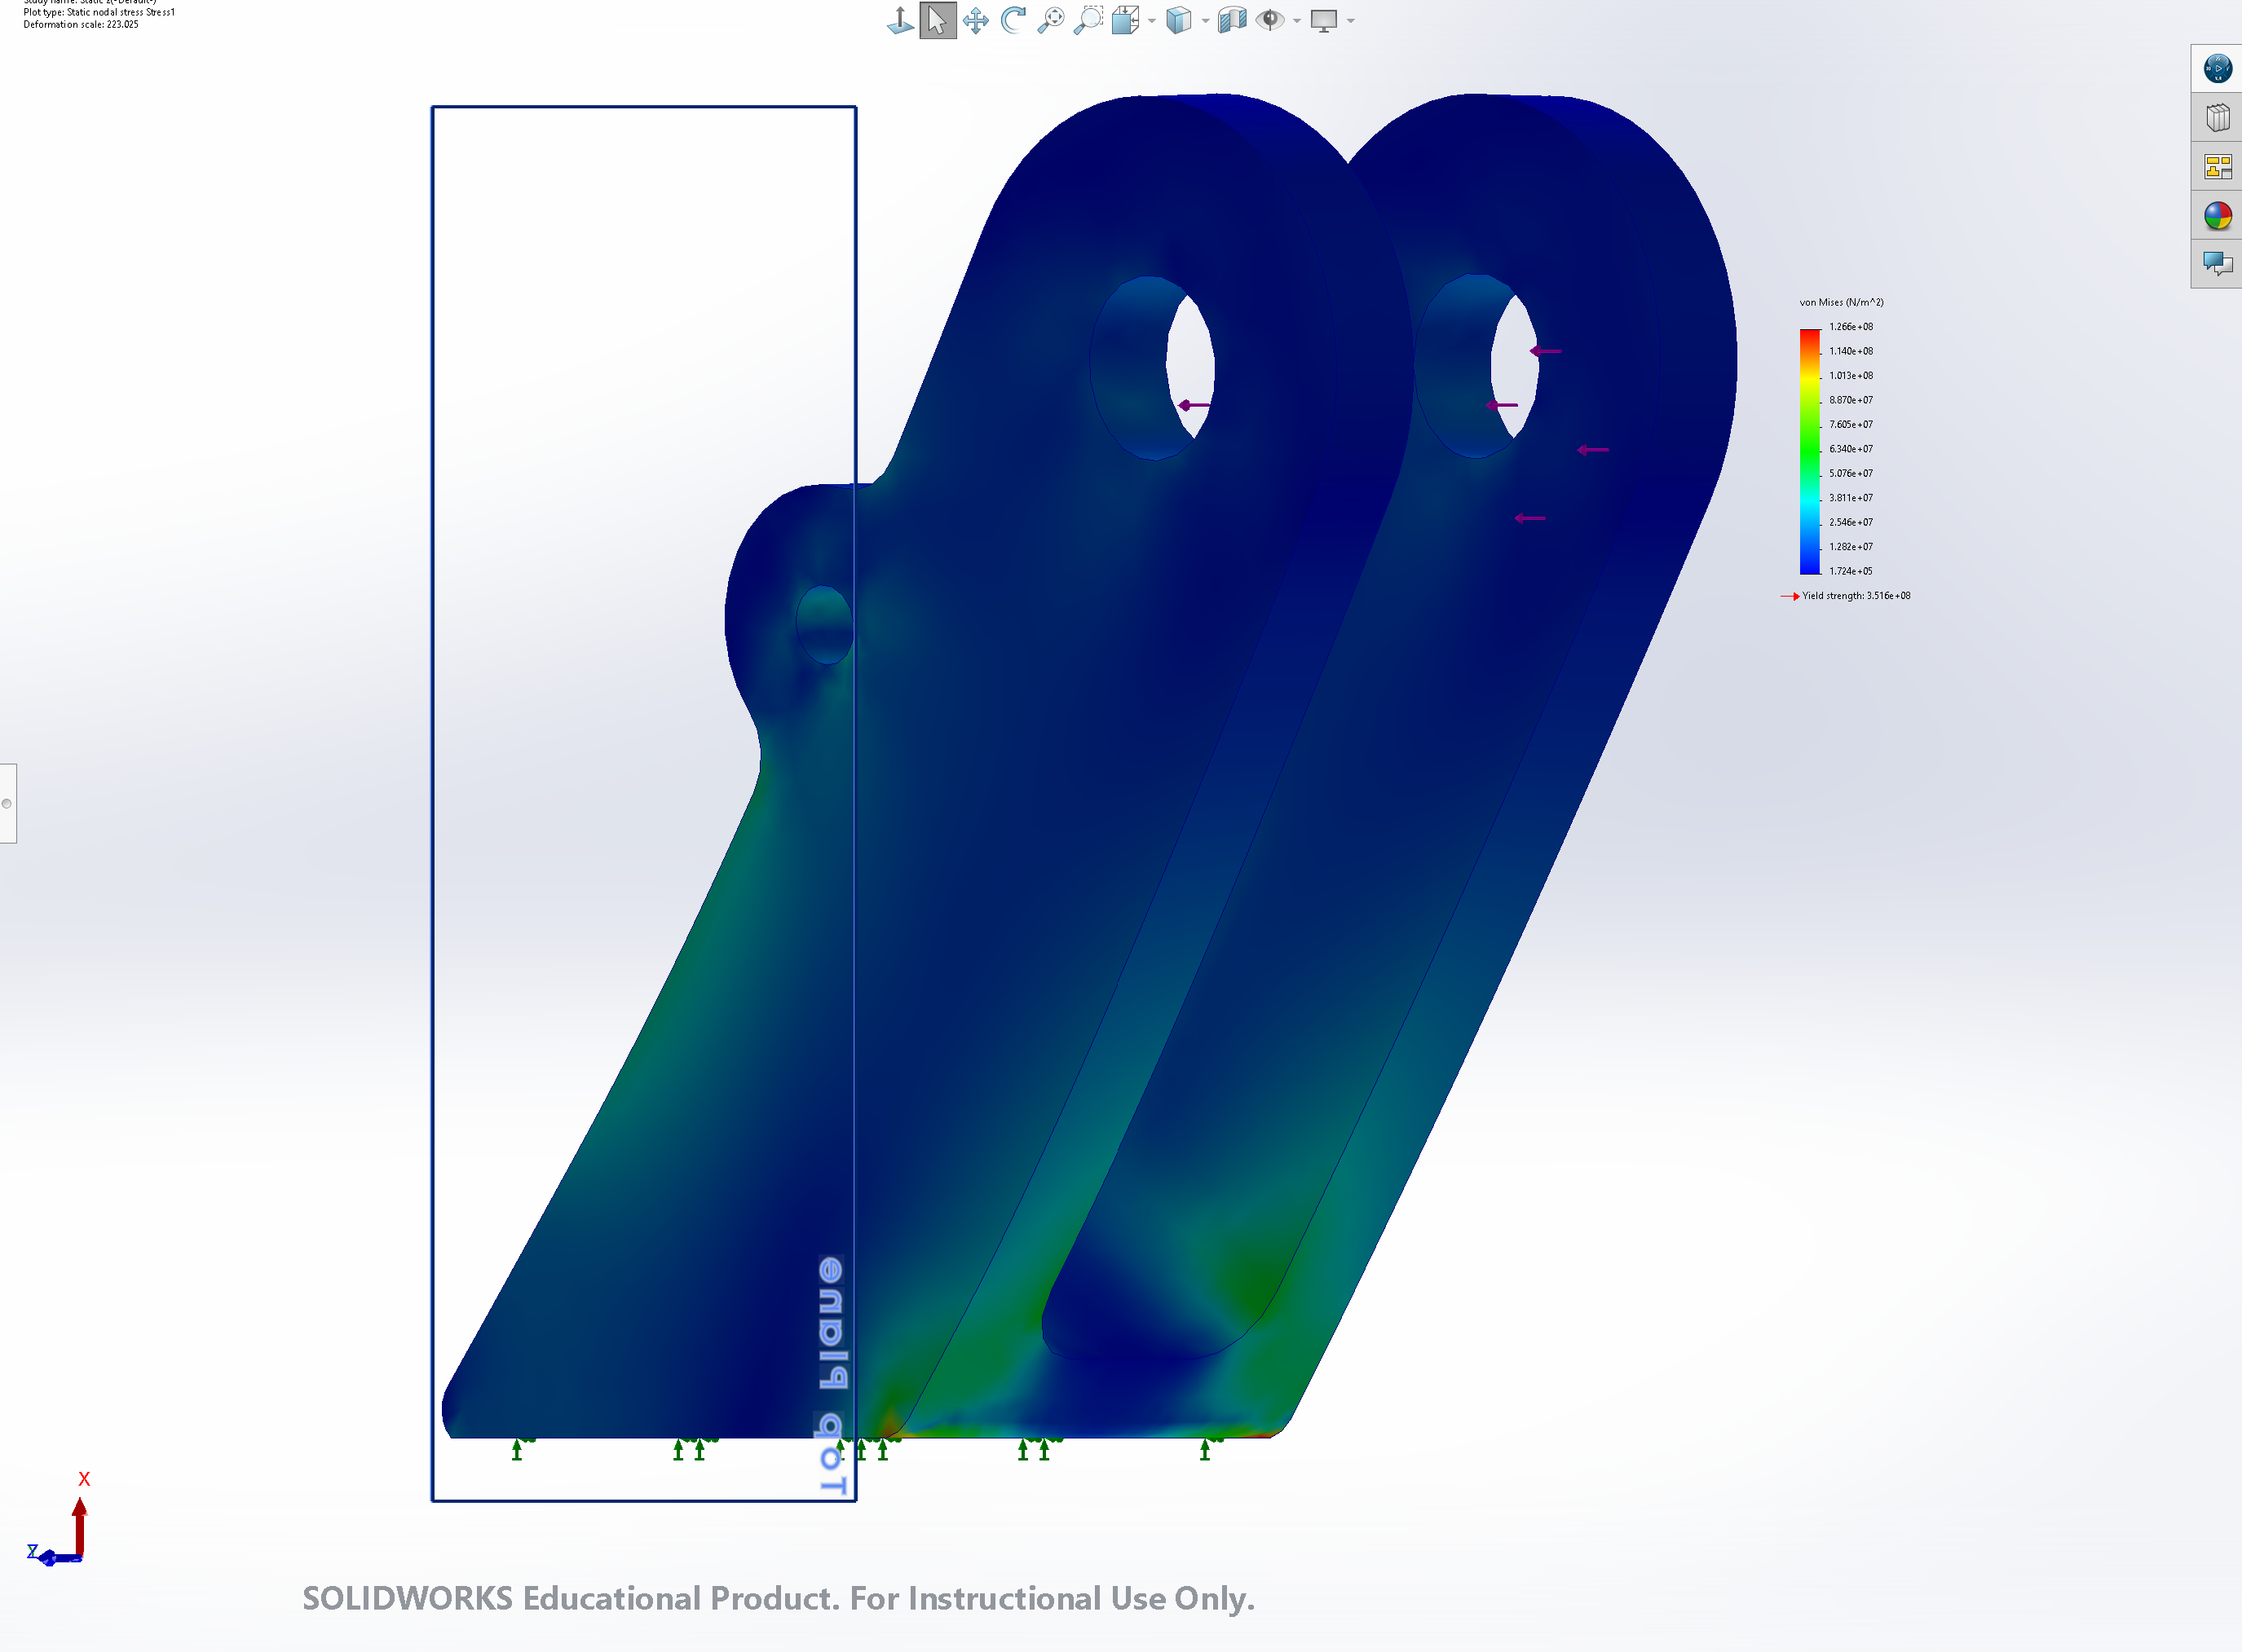Click the von Mises (N/m^2) legend title
This screenshot has width=2242, height=1652.
1841,302
